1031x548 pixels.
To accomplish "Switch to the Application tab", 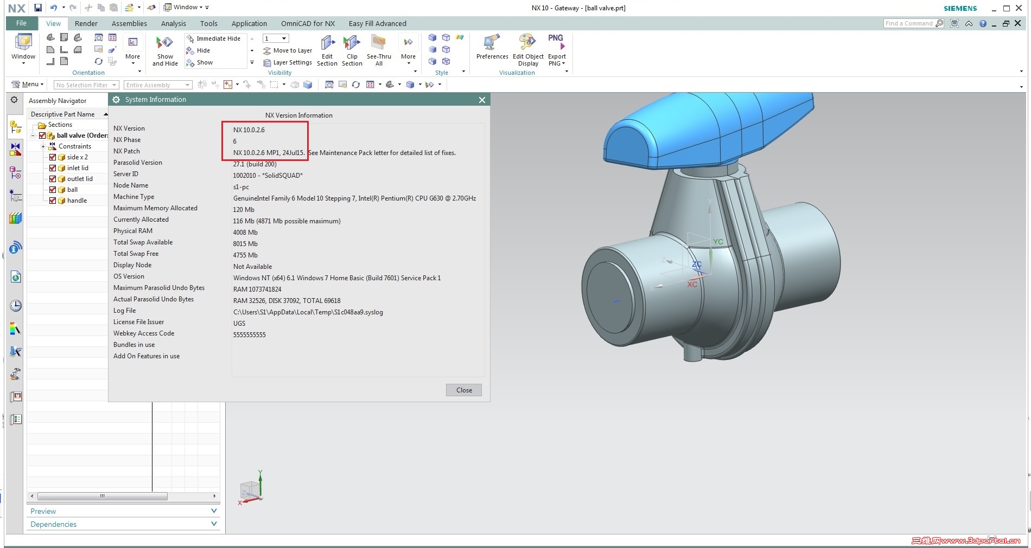I will (249, 23).
